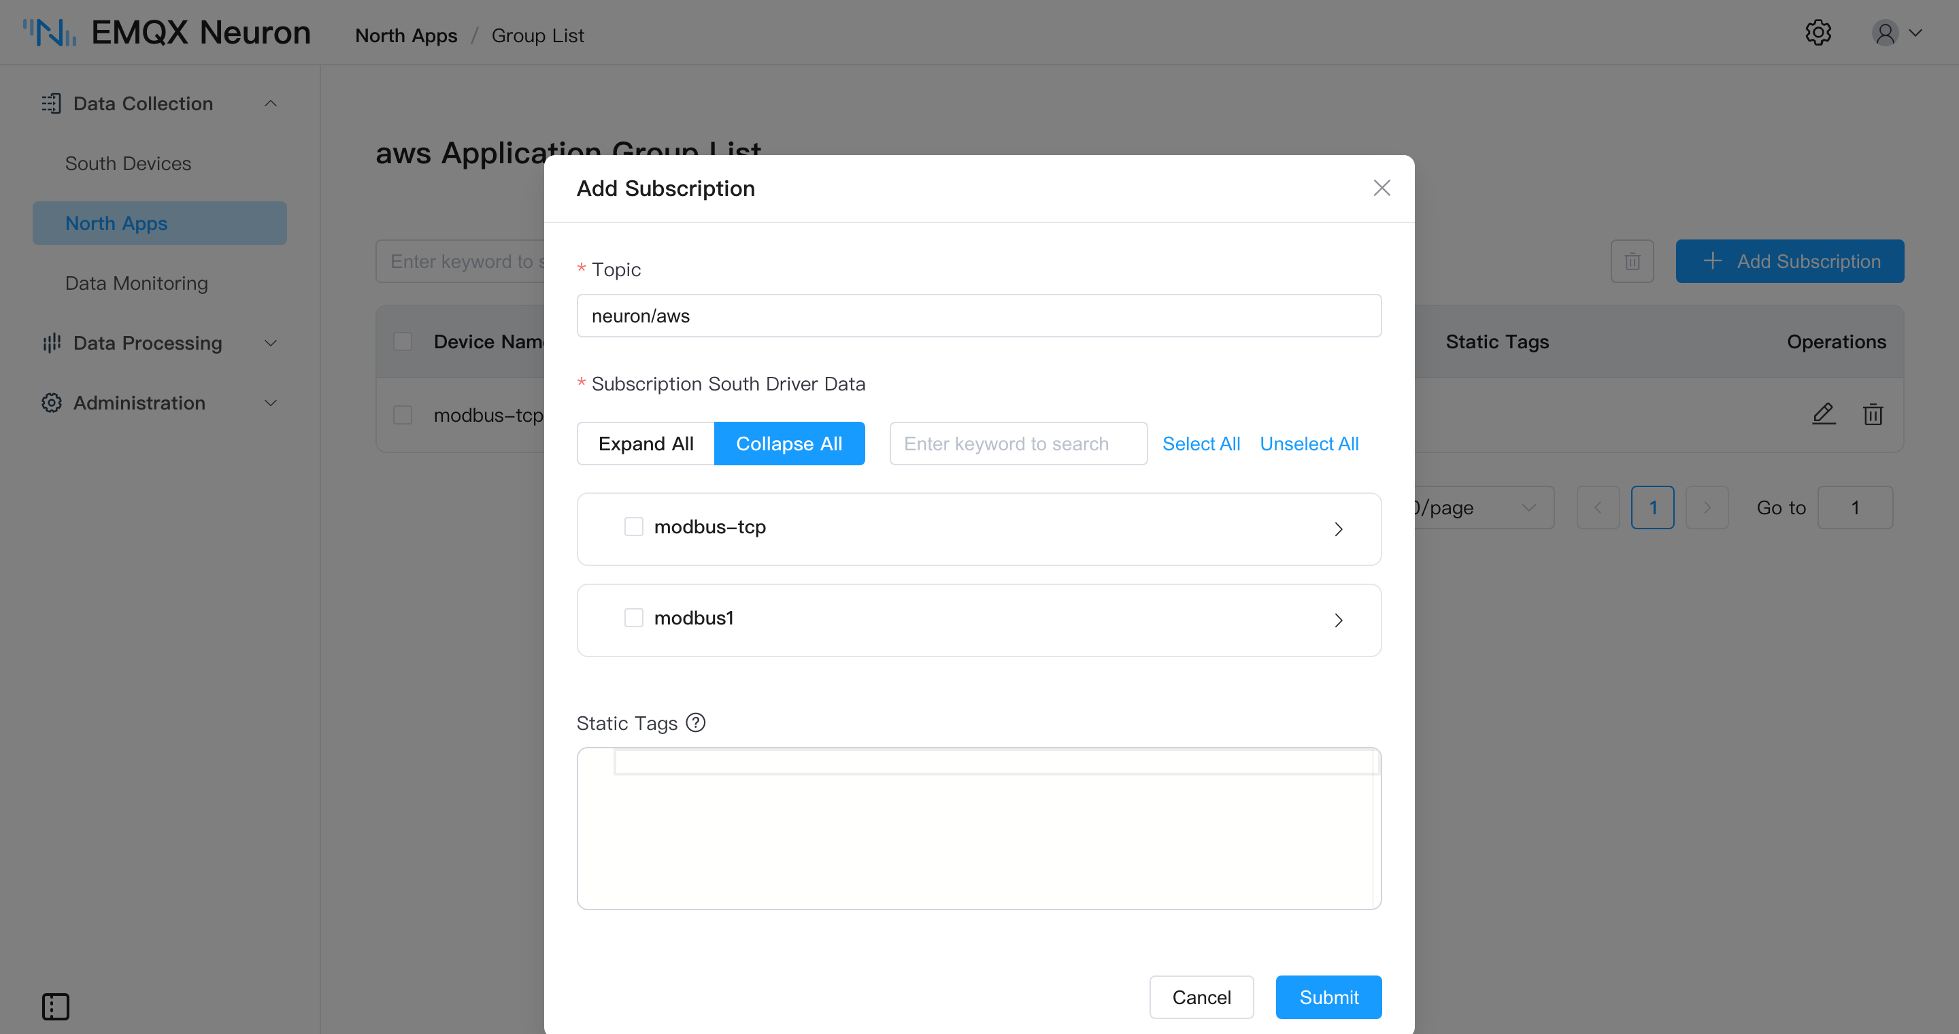Image resolution: width=1959 pixels, height=1034 pixels.
Task: Open settings gear in header
Action: 1818,33
